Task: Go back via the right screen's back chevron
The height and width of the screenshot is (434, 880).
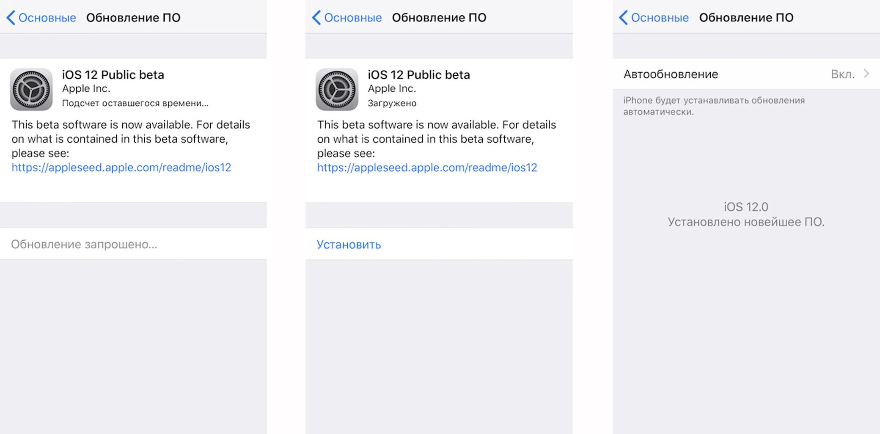Action: tap(623, 18)
